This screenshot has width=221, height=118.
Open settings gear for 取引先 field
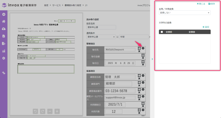pyautogui.click(x=143, y=48)
